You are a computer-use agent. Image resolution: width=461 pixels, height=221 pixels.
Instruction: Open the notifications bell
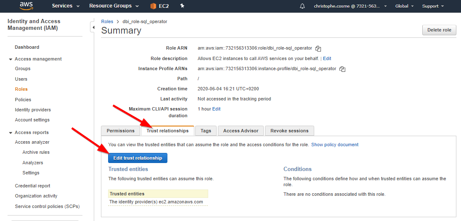[x=302, y=6]
